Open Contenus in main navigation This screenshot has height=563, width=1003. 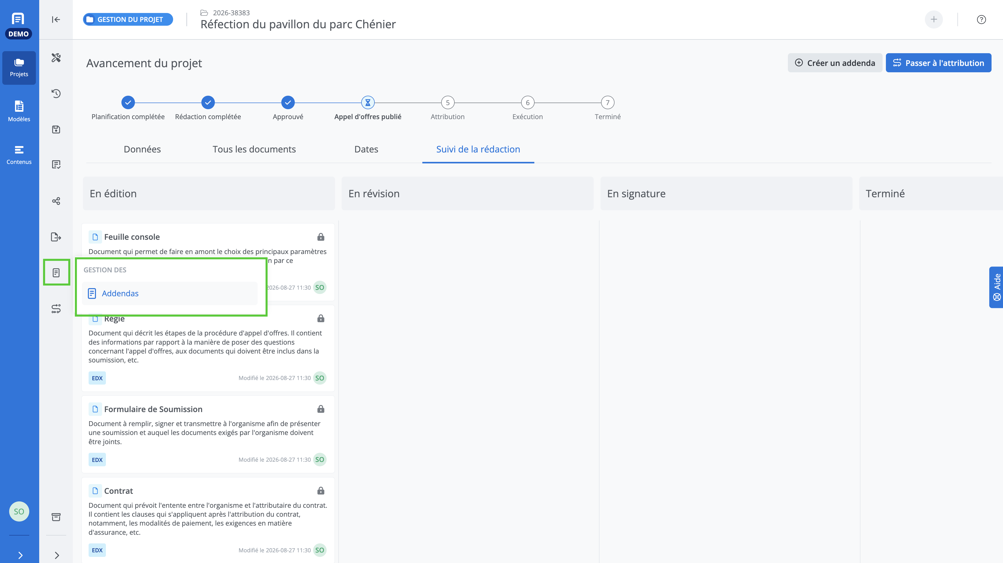tap(19, 154)
